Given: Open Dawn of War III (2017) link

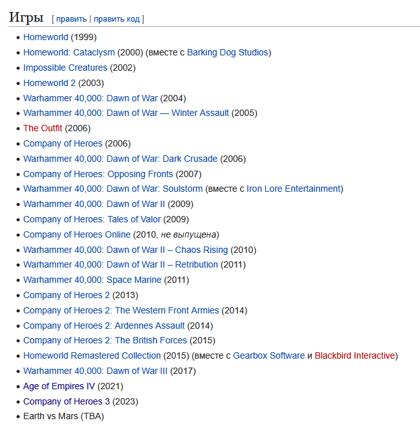Looking at the screenshot, I should click(95, 371).
